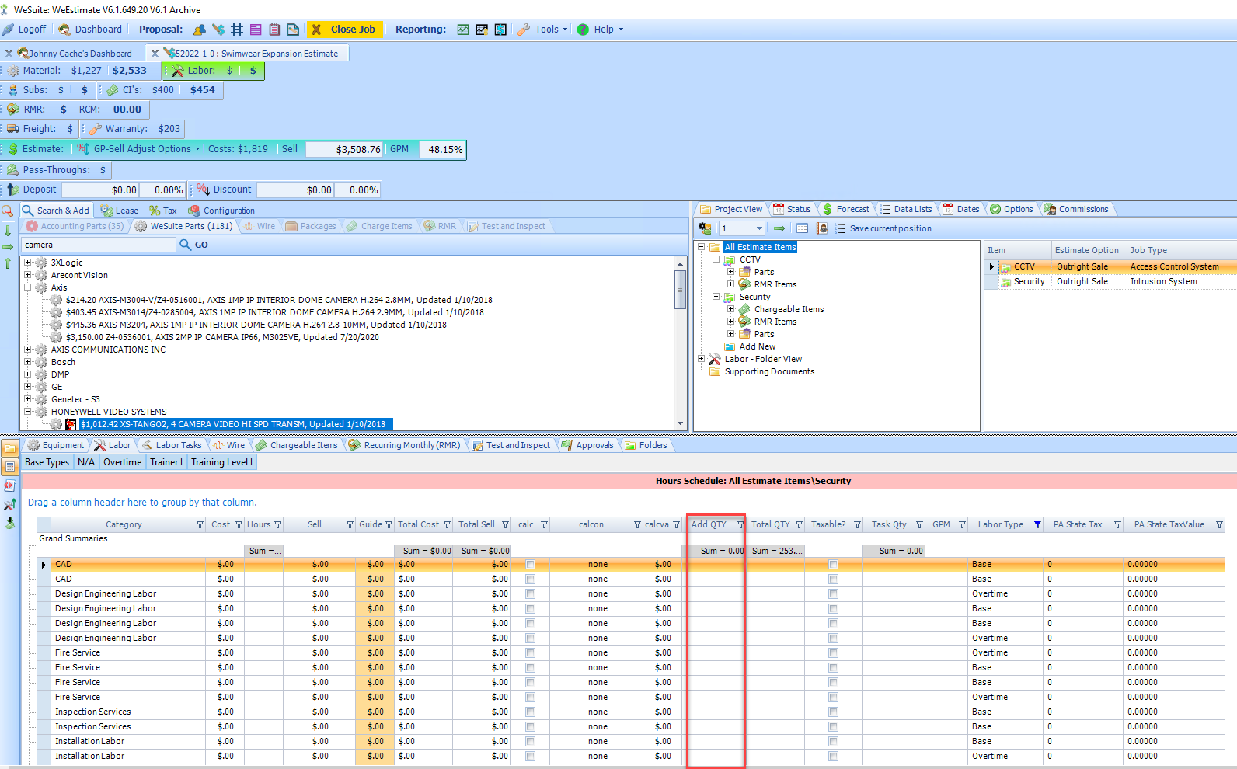Screen dimensions: 1237x769
Task: Click the table grid icon in Project View toolbar
Action: (x=803, y=228)
